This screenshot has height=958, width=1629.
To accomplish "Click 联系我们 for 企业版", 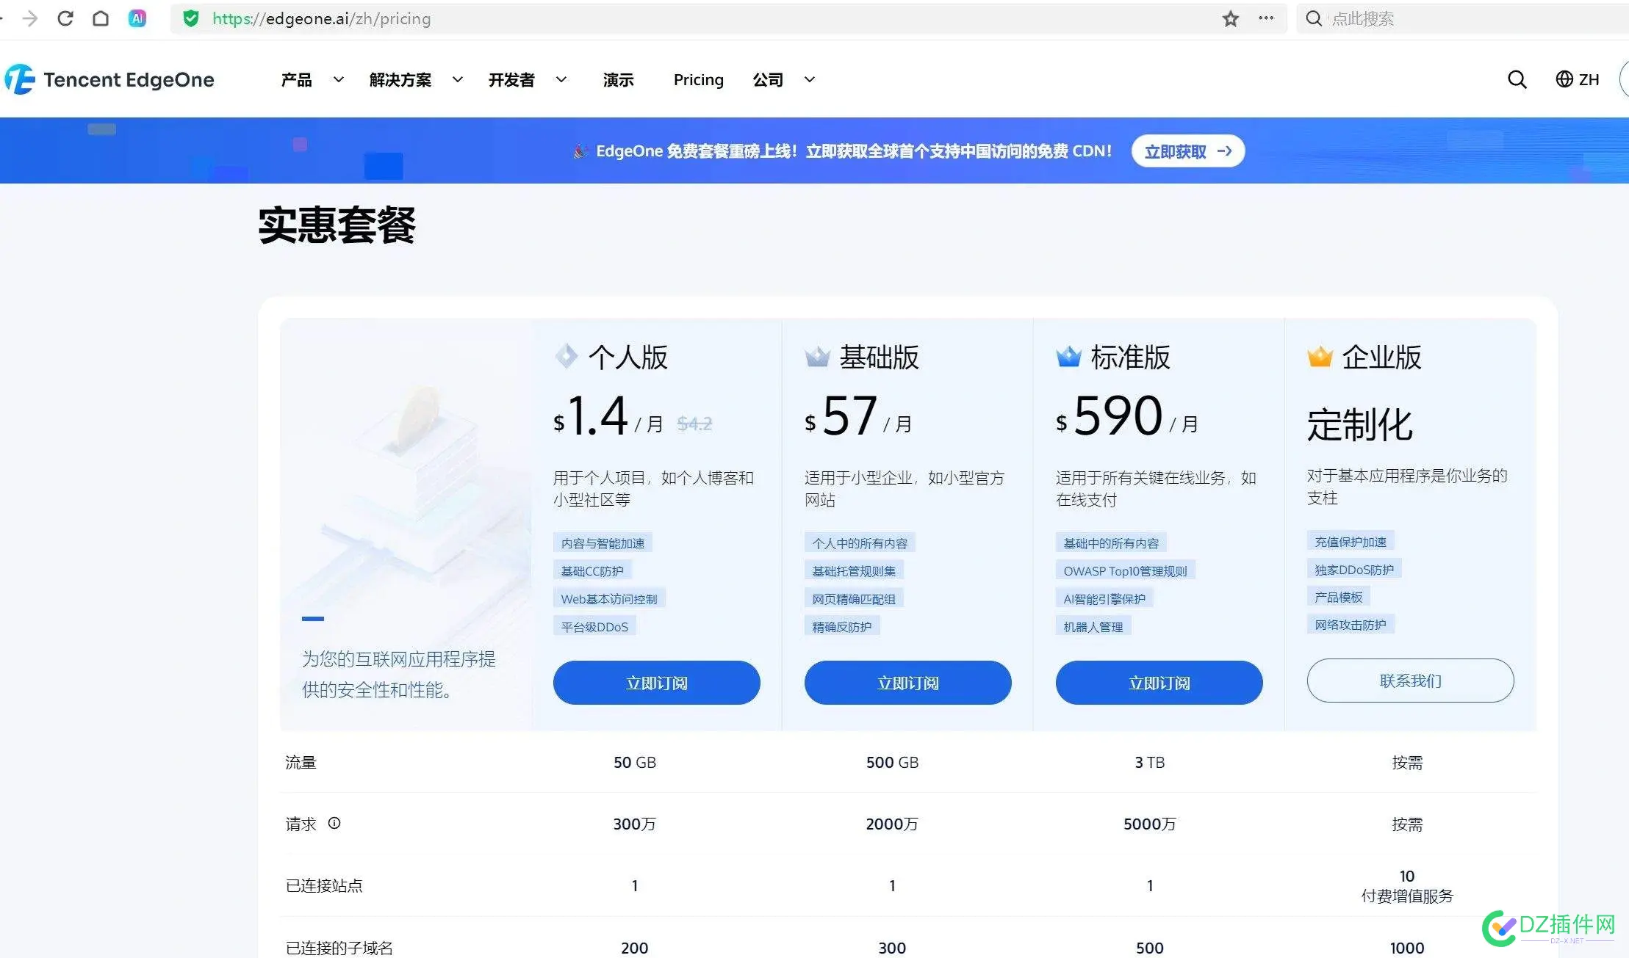I will 1409,681.
